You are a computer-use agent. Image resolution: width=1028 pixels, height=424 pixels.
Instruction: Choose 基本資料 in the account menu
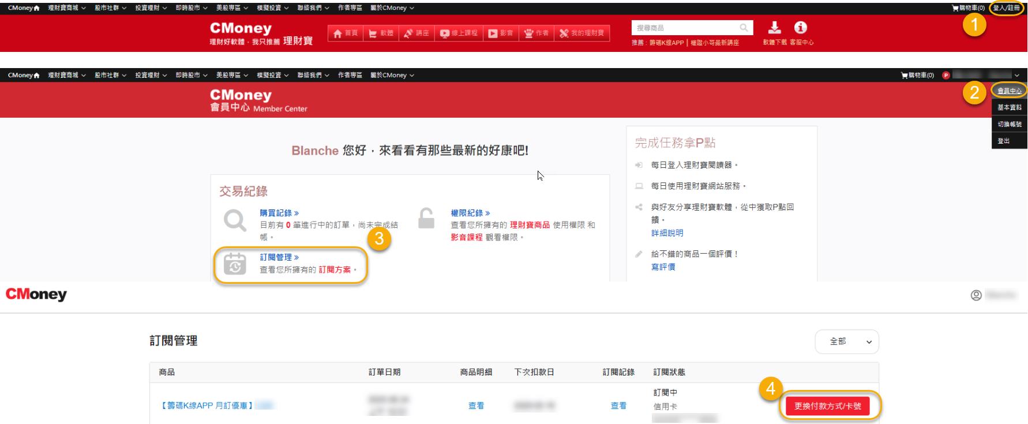pos(1009,108)
